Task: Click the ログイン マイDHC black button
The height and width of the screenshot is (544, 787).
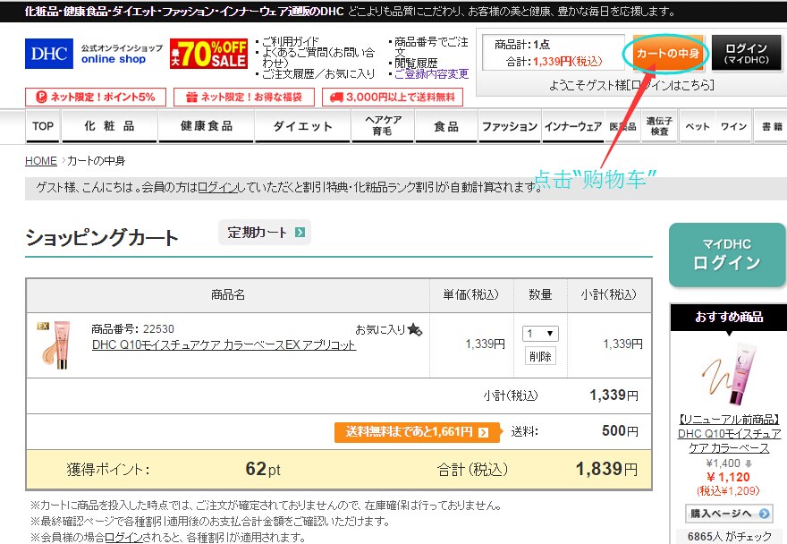Action: click(747, 52)
